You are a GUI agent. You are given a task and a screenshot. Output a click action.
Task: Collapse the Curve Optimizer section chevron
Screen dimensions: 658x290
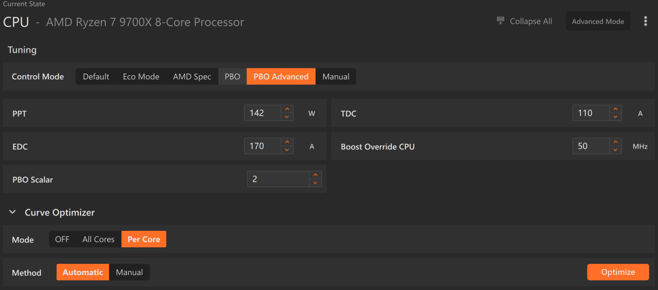(x=12, y=212)
